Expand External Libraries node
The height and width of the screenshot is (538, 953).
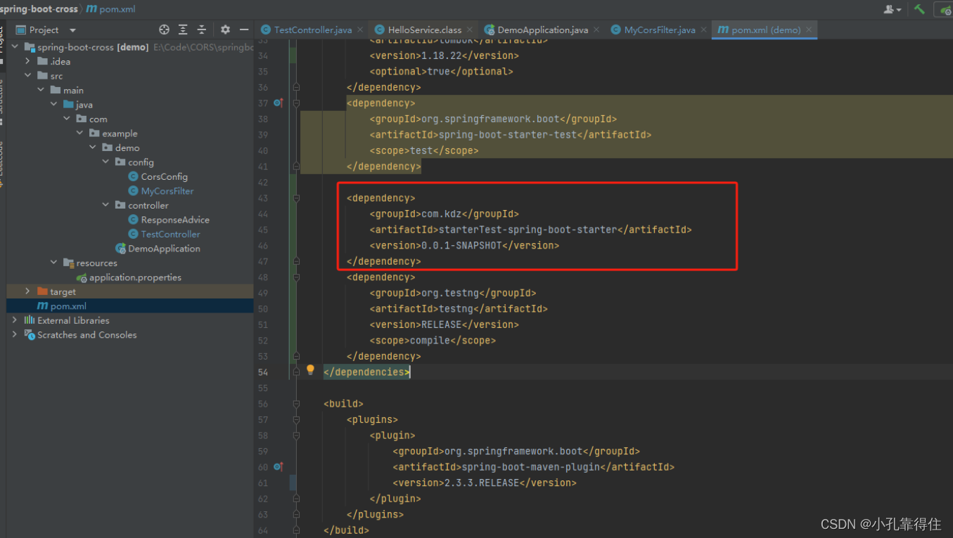click(15, 320)
